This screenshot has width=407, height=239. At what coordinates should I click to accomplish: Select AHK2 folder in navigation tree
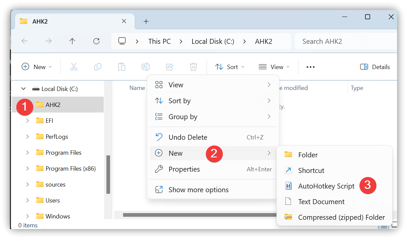click(x=58, y=105)
